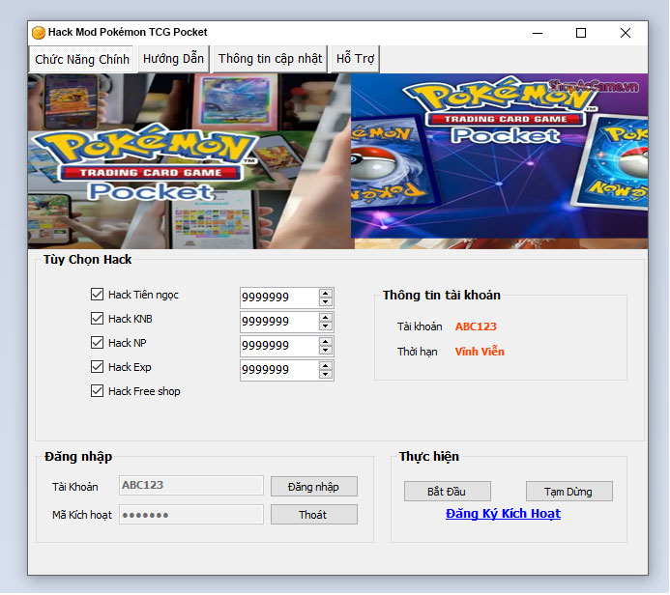670x595 pixels.
Task: Click the left Pokémon TCG Pocket banner image
Action: coord(190,161)
